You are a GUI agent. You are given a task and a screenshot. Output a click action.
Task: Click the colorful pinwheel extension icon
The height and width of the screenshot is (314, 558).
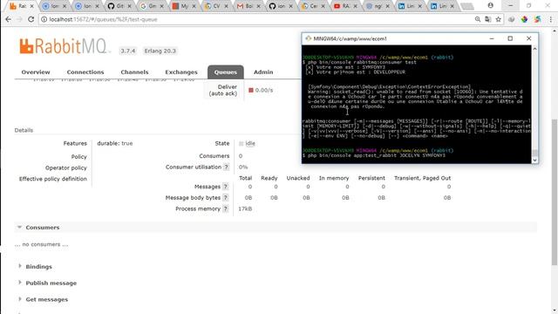pos(524,19)
